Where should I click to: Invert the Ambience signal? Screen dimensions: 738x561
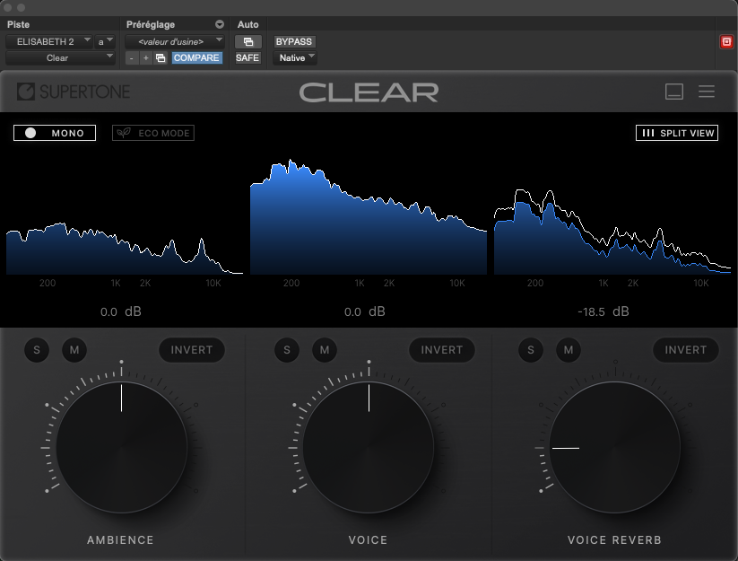(x=192, y=350)
